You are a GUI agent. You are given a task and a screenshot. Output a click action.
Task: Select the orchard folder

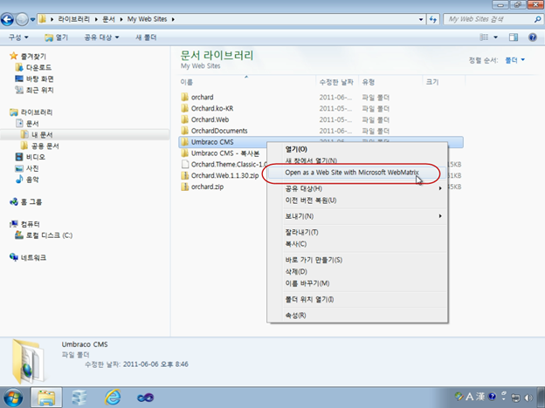(x=203, y=97)
